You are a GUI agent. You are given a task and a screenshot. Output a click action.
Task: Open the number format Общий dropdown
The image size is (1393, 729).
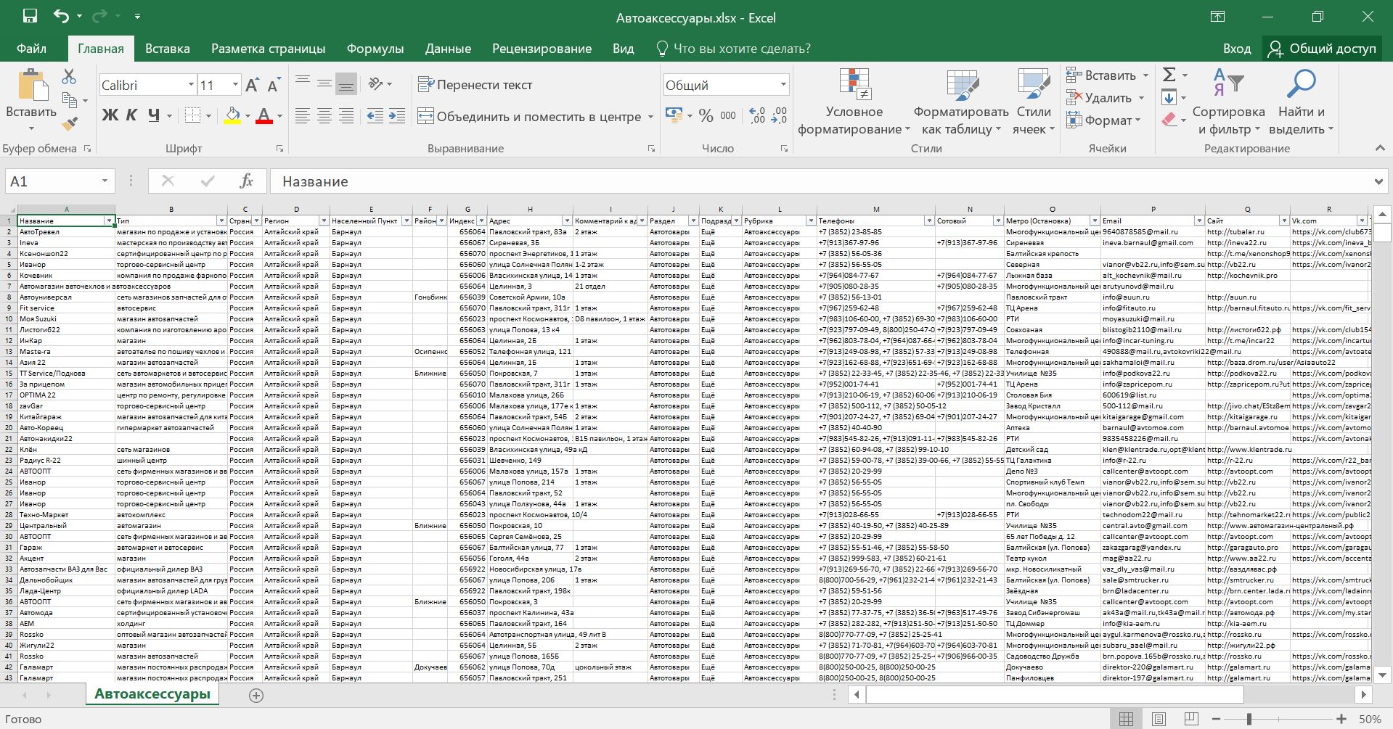783,85
